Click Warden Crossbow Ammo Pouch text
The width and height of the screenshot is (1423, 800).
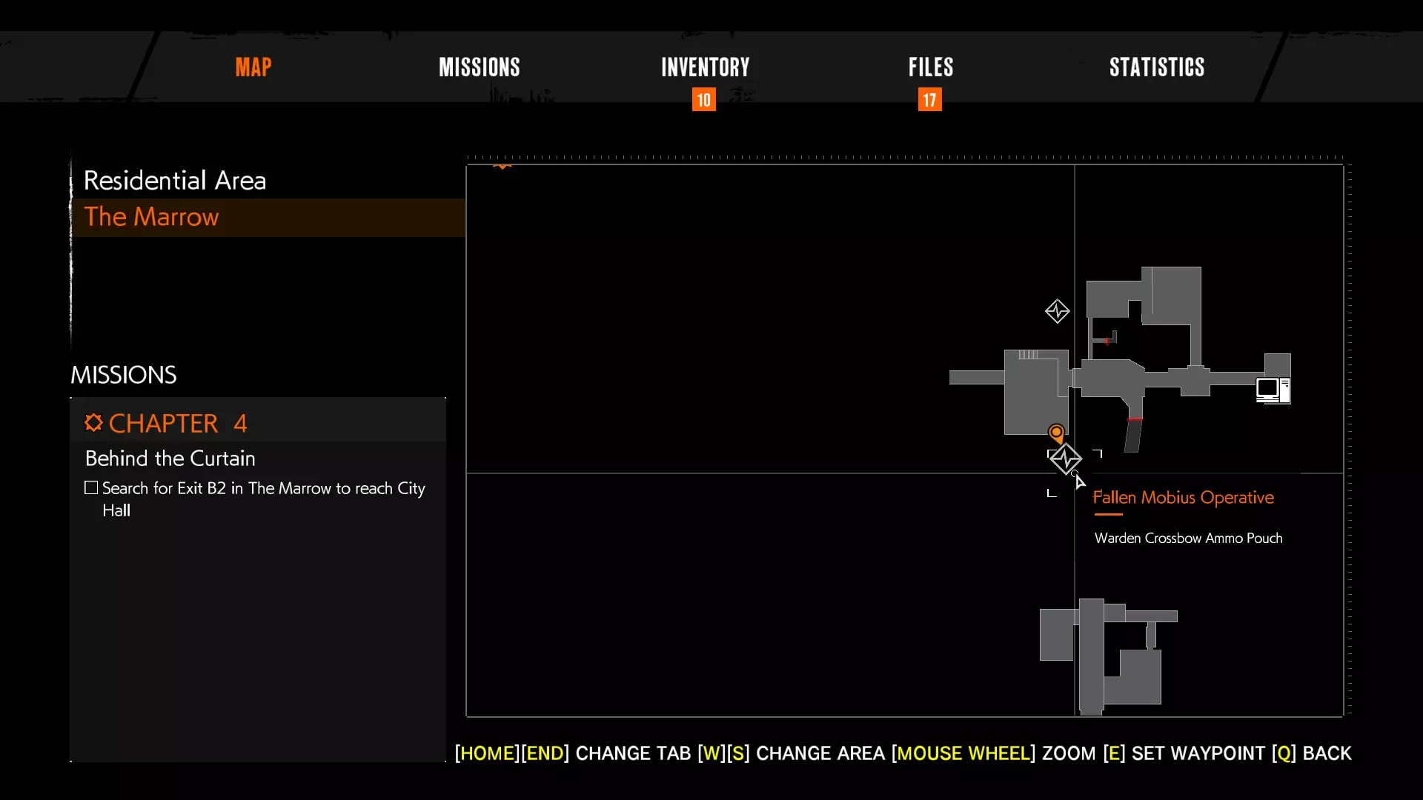(1188, 539)
